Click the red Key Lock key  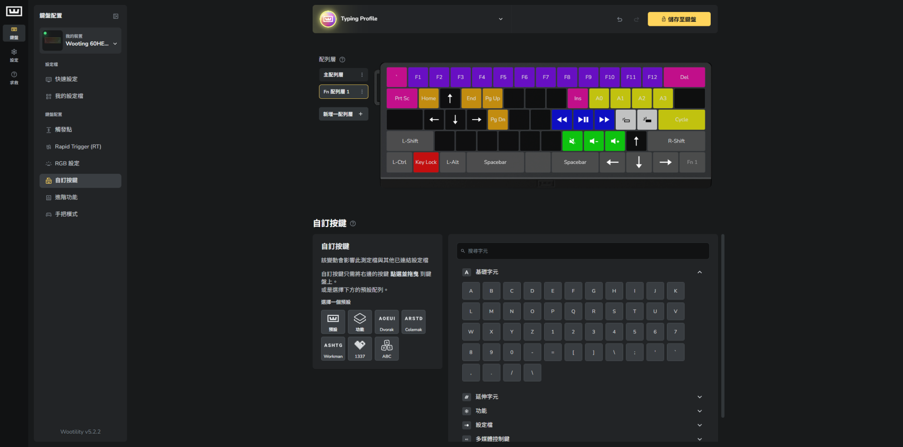click(426, 162)
